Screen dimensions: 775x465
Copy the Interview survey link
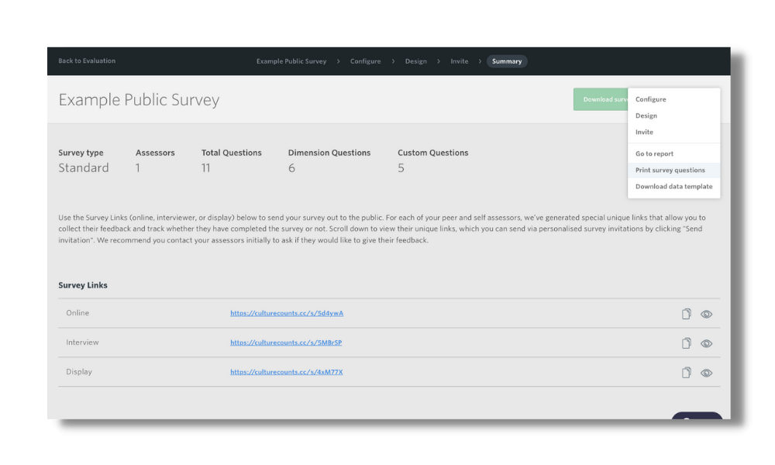(x=686, y=343)
